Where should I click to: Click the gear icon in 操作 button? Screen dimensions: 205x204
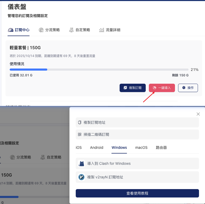[x=184, y=88]
